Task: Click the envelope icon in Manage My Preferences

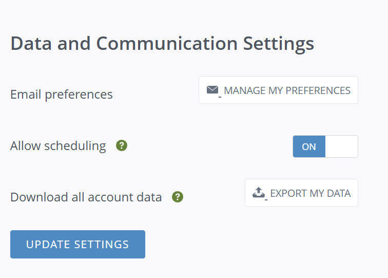Action: tap(212, 90)
